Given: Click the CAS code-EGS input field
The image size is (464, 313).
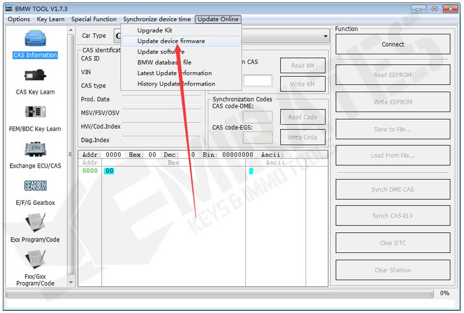Looking at the screenshot, I should (257, 137).
